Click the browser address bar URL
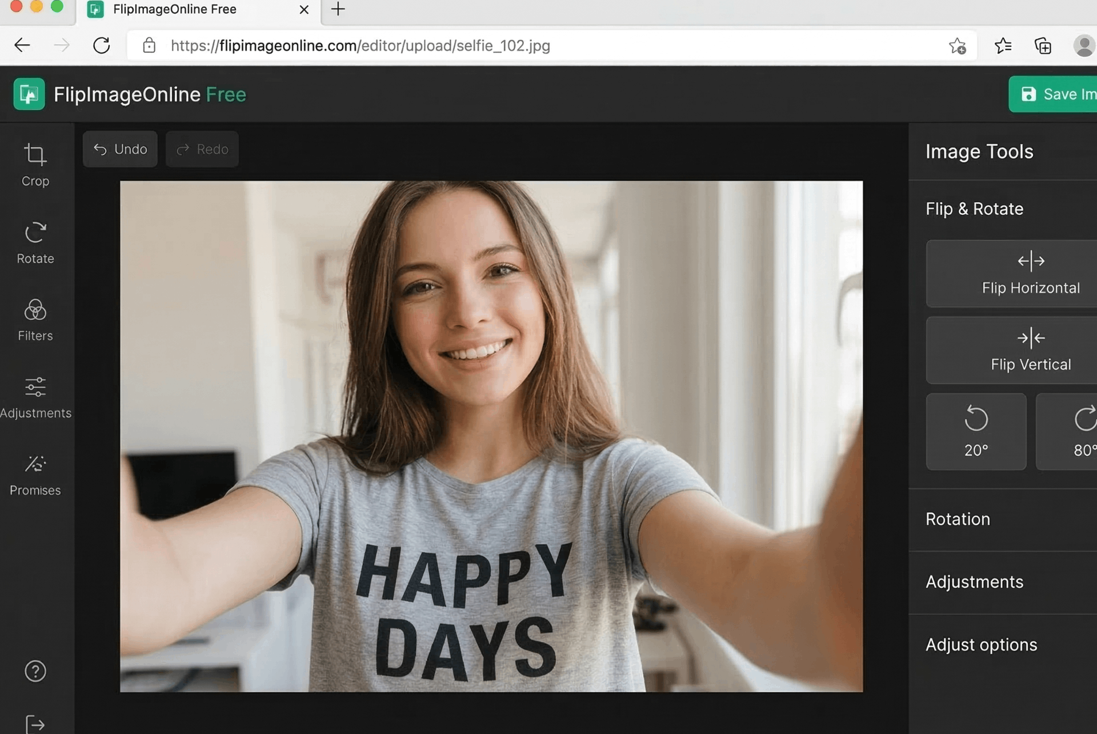Screen dimensions: 1097x734 tap(360, 46)
